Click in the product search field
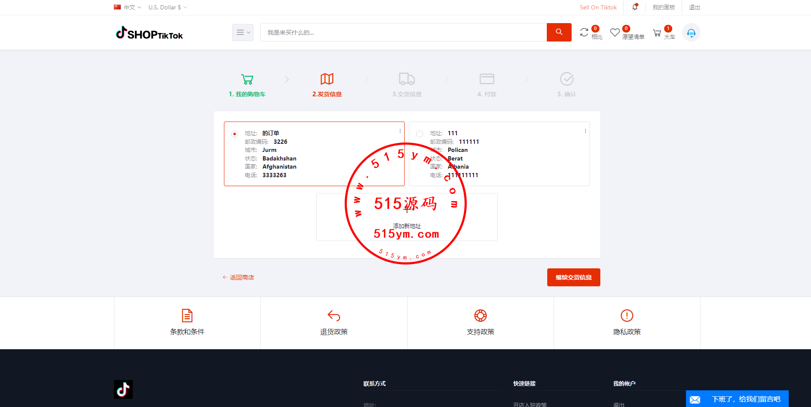This screenshot has height=407, width=811. click(403, 33)
